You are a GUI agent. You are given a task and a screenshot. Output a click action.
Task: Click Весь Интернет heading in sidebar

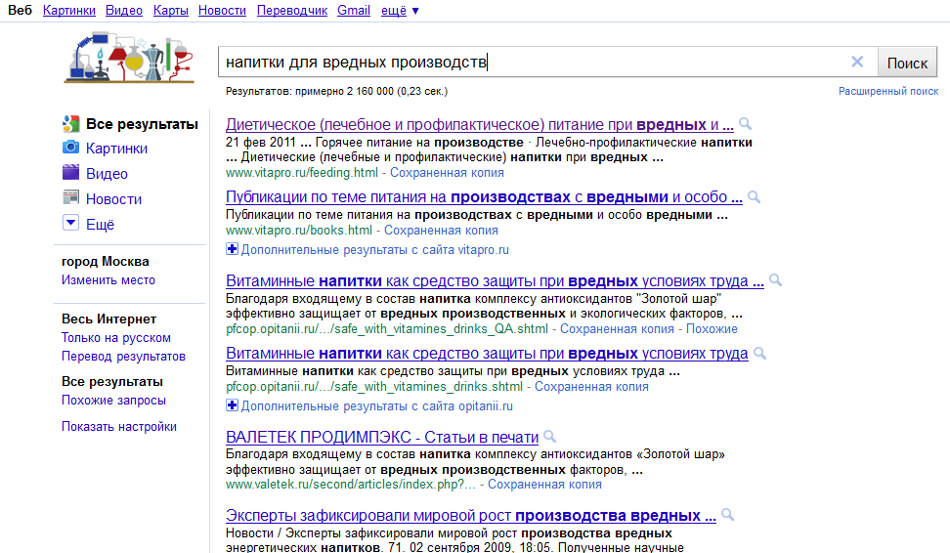tap(109, 319)
